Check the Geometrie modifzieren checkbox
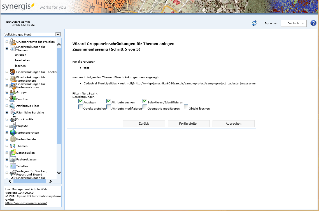 coord(145,106)
